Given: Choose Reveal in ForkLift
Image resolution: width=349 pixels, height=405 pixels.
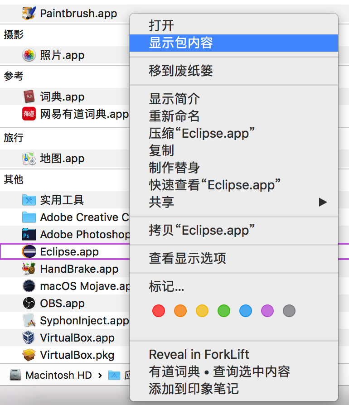Looking at the screenshot, I should pos(234,354).
